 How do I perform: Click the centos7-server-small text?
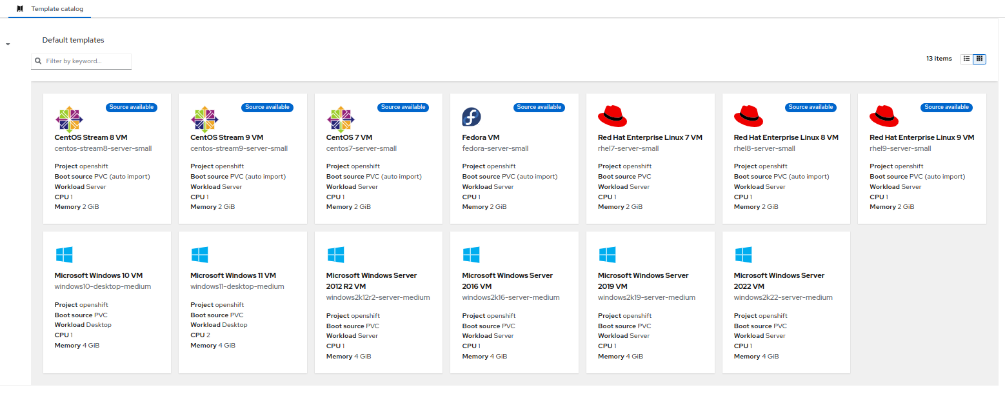pyautogui.click(x=362, y=148)
